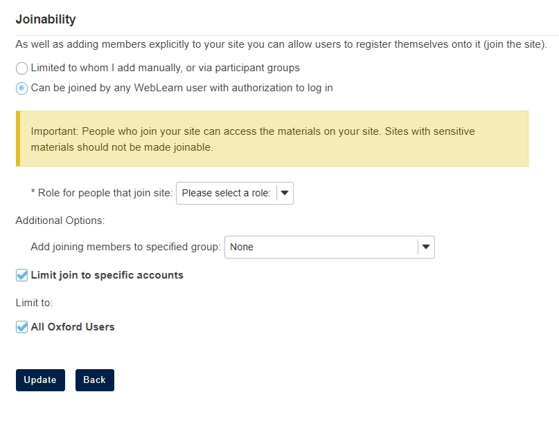
Task: Click the arrow icon on the role dropdown
Action: click(x=285, y=194)
